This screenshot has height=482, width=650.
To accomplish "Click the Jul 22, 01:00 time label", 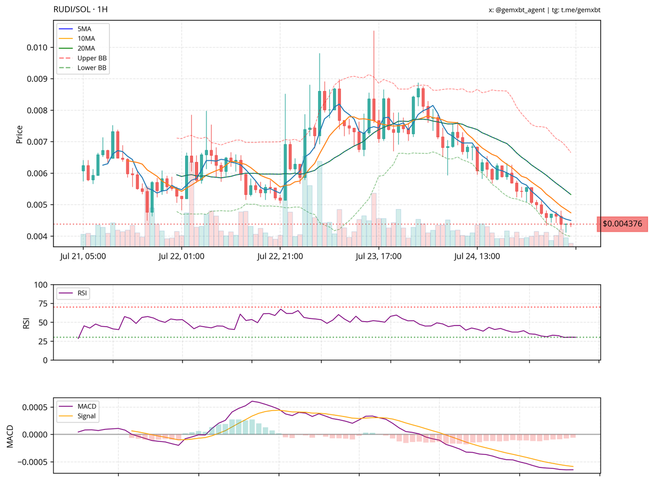I will 181,257.
